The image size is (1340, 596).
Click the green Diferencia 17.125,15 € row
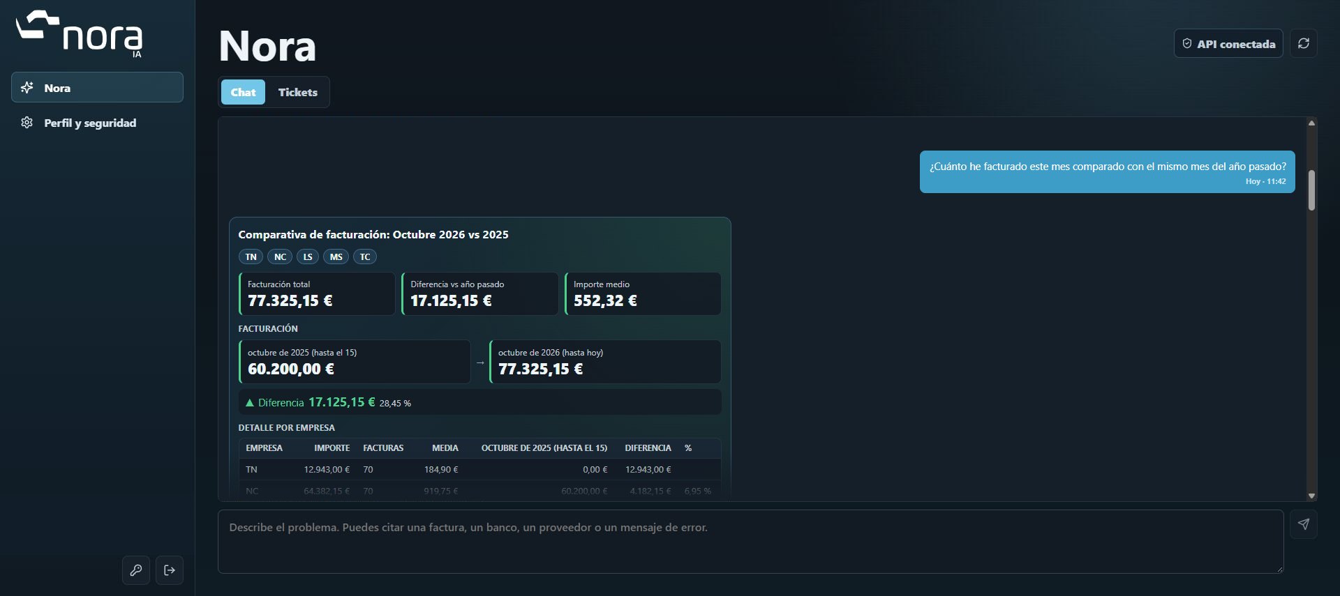480,402
